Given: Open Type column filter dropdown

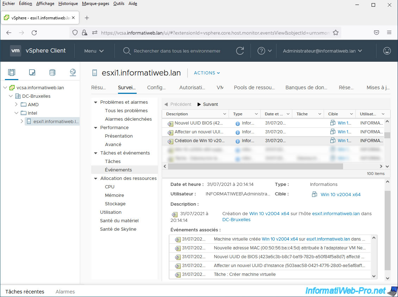Looking at the screenshot, I should point(256,114).
